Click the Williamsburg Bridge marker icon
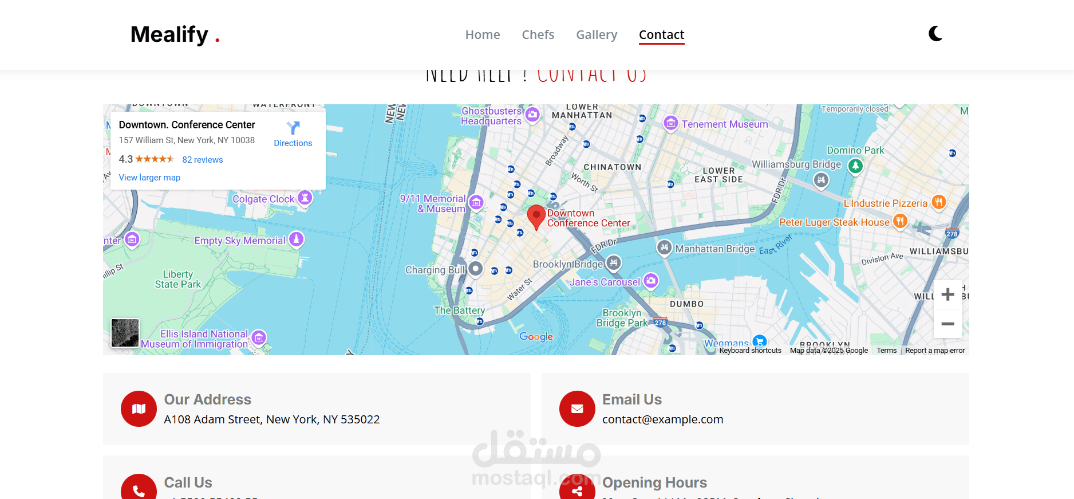The width and height of the screenshot is (1074, 499). tap(821, 180)
